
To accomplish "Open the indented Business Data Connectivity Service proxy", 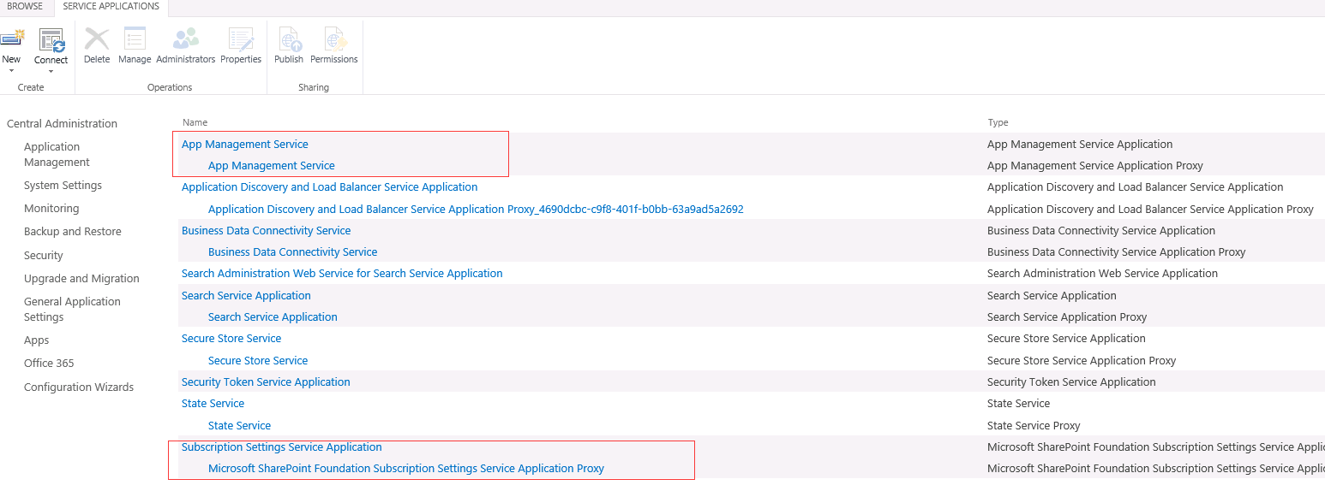I will click(x=293, y=251).
